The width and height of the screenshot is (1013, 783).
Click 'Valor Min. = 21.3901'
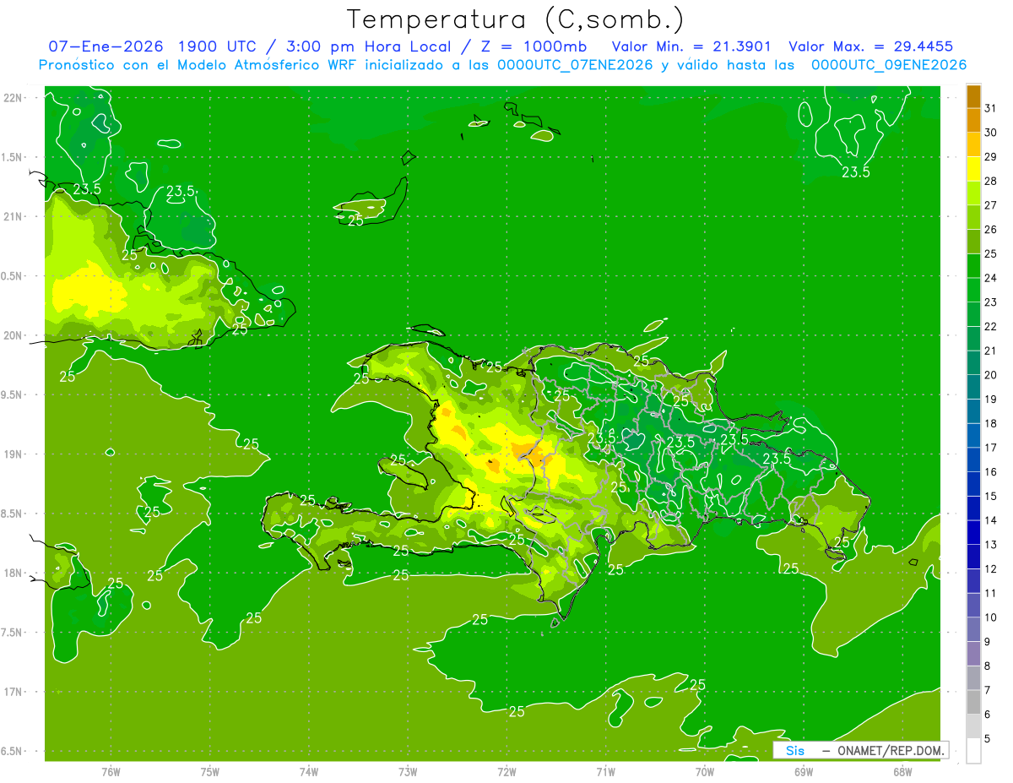coord(691,46)
